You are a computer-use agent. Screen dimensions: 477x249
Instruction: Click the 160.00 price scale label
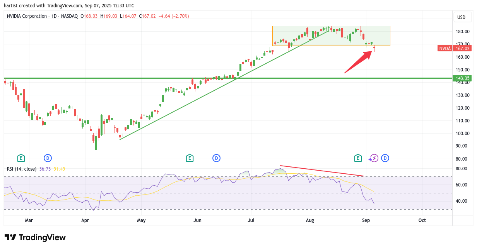tap(463, 57)
